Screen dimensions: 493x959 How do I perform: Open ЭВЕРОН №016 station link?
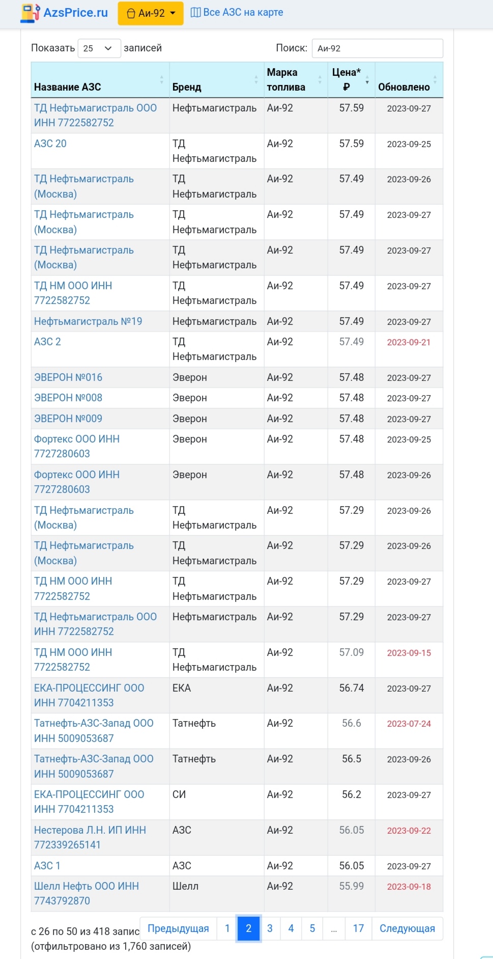point(68,377)
